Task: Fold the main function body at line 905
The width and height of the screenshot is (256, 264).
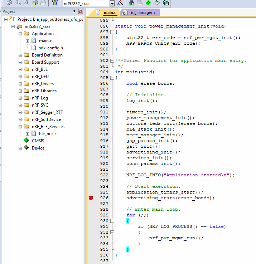Action: (x=112, y=78)
